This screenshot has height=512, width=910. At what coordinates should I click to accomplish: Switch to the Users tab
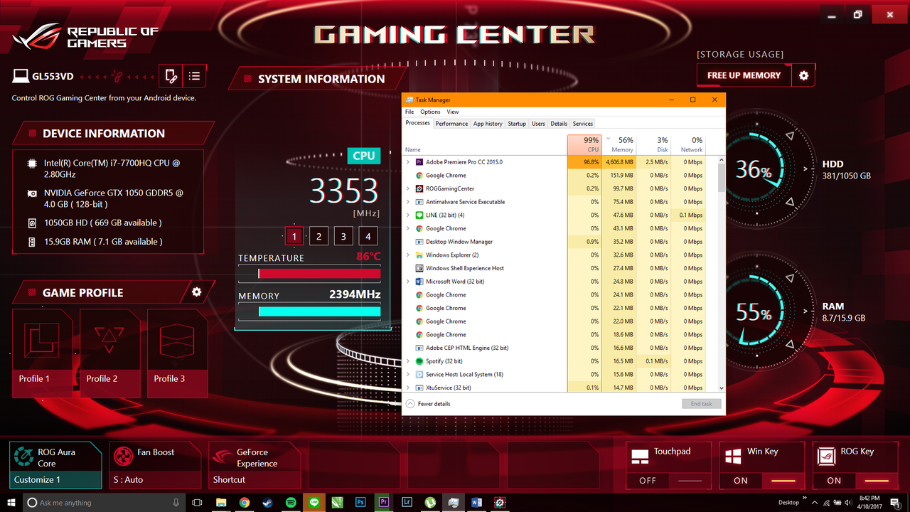(538, 124)
